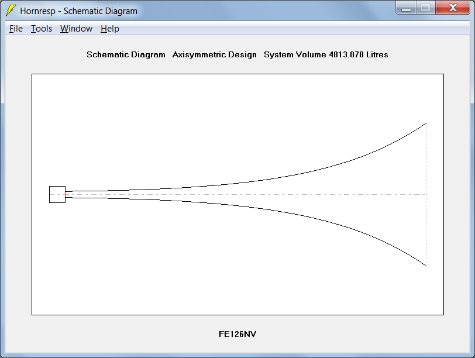
Task: Click the disabled maximize button
Action: [x=426, y=8]
